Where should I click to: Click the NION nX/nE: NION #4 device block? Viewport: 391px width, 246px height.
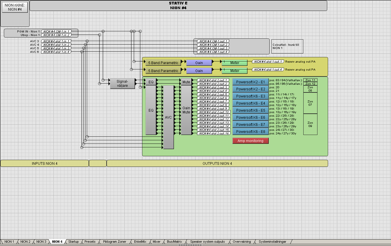click(15, 7)
